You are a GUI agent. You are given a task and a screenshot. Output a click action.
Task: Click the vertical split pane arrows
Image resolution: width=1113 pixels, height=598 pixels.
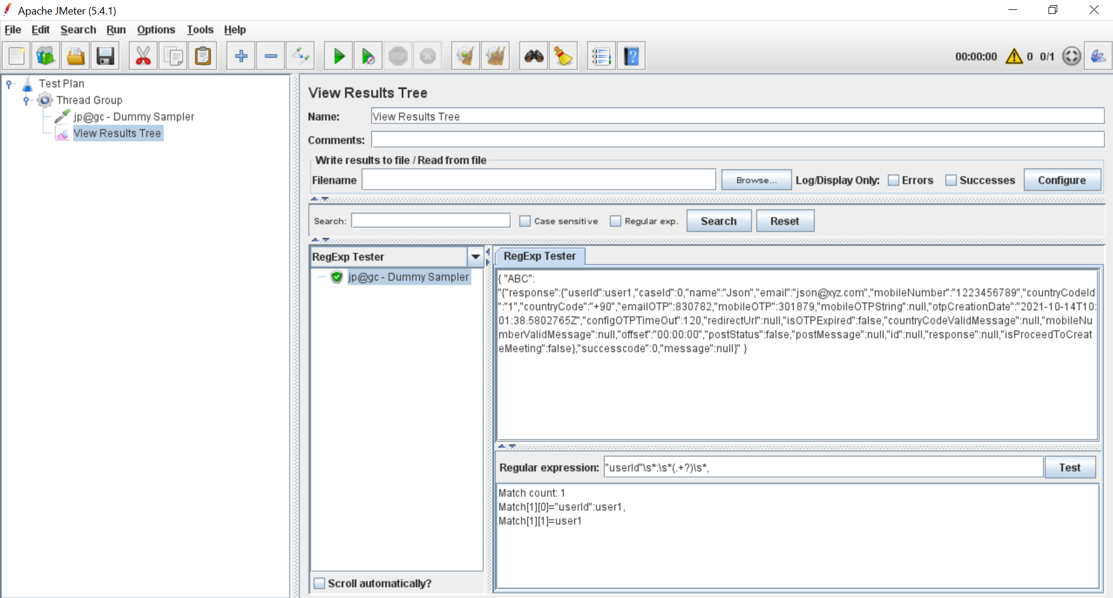[x=488, y=257]
